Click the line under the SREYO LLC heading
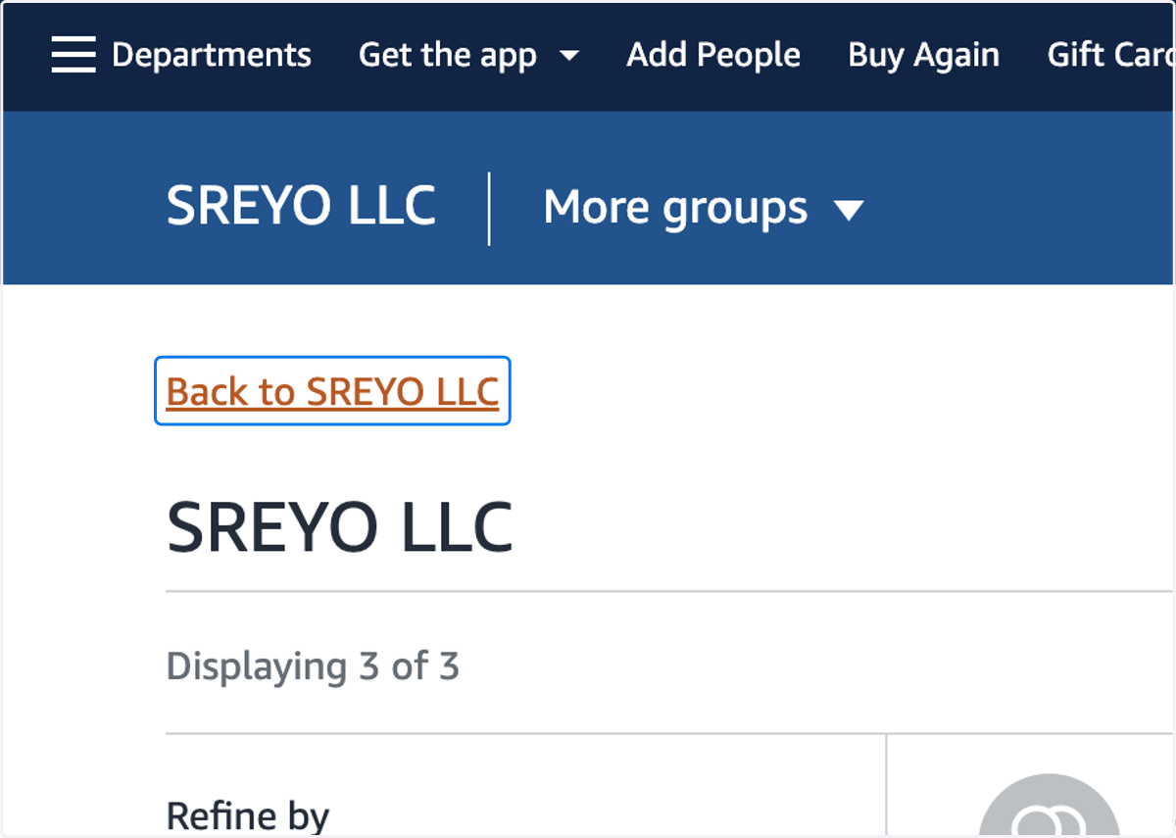 click(670, 591)
